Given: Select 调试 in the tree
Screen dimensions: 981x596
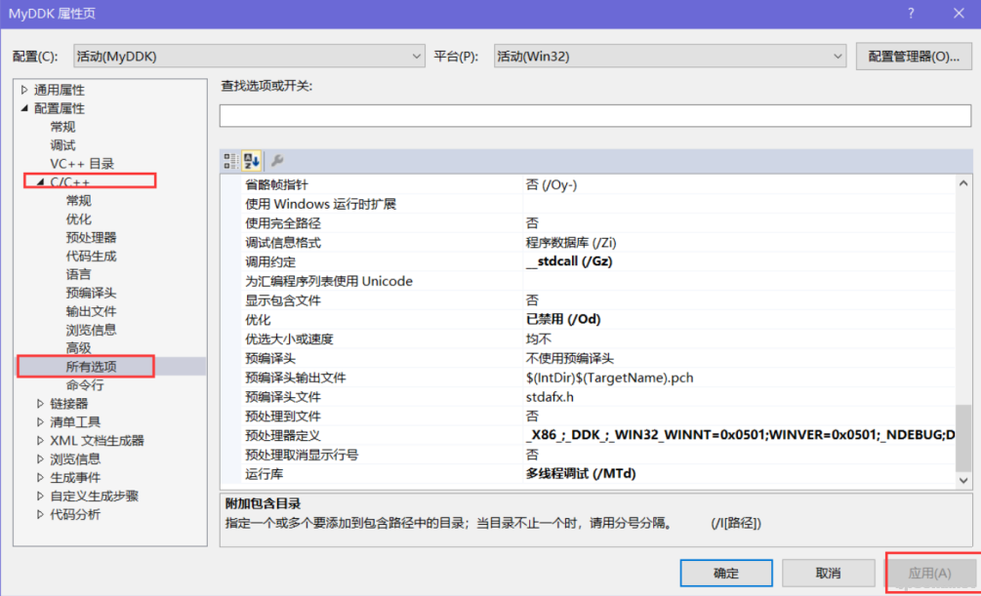Looking at the screenshot, I should [x=62, y=145].
